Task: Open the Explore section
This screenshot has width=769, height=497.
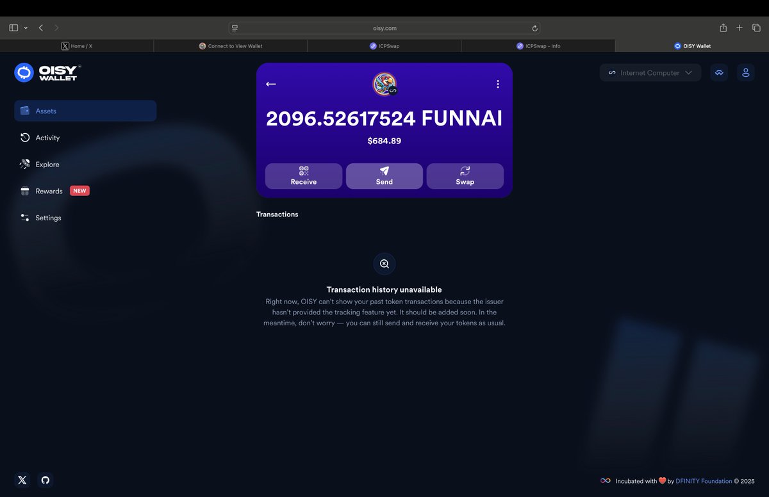Action: (x=47, y=164)
